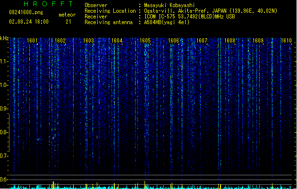This screenshot has width=297, height=189.
Task: Click the 1.0 kHz axis label
Action: click(x=3, y=85)
